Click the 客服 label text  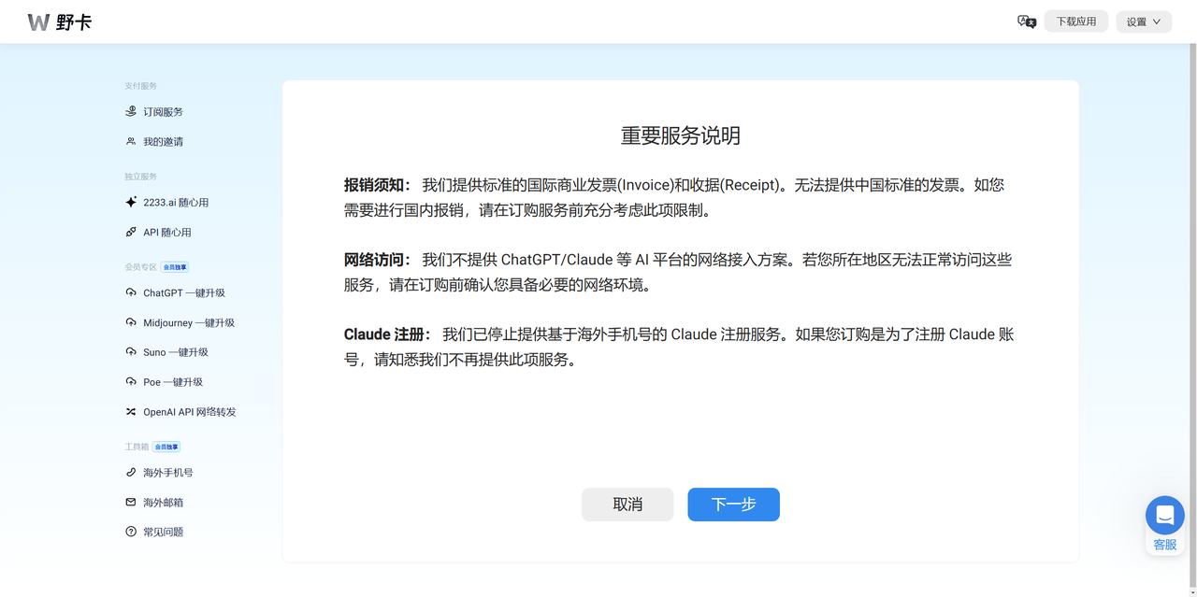coord(1165,545)
